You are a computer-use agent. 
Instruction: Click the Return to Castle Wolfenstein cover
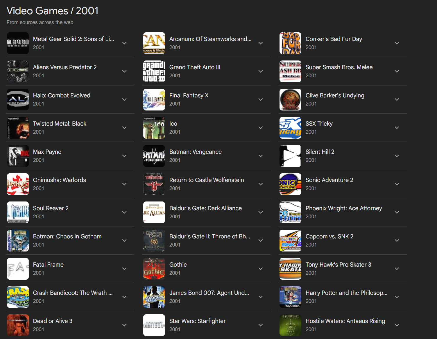tap(154, 184)
